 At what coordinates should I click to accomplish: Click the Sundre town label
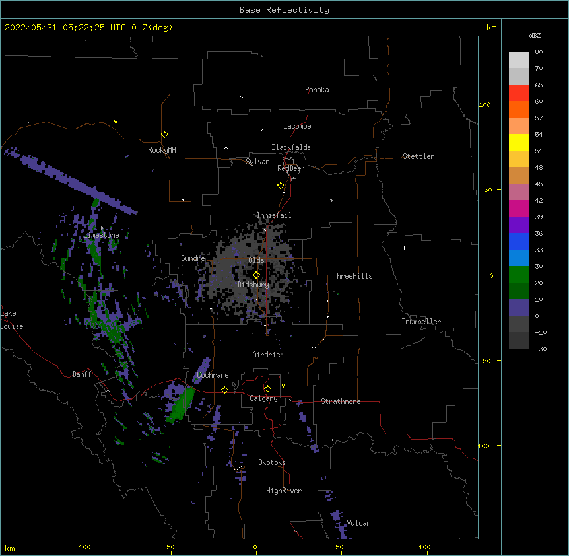(x=193, y=258)
